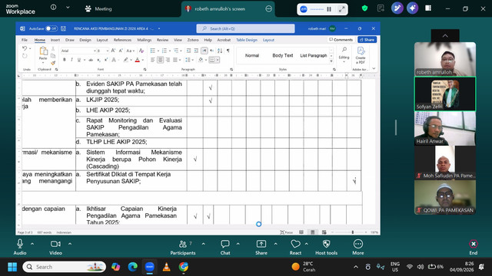The height and width of the screenshot is (276, 492).
Task: Switch to the Table Design tab
Action: click(247, 40)
